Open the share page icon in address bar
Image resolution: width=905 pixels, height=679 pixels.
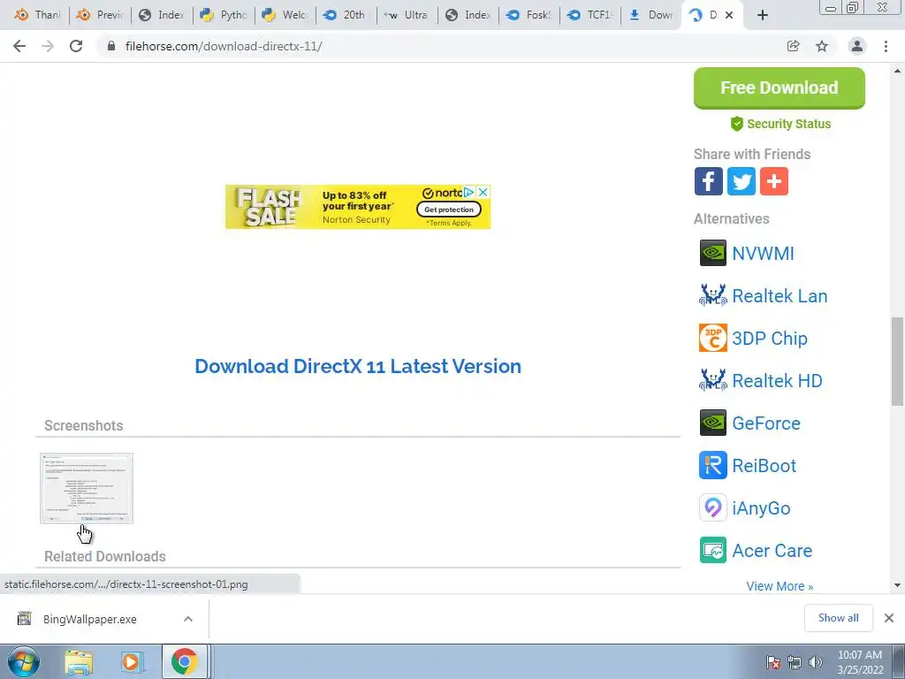[x=794, y=46]
